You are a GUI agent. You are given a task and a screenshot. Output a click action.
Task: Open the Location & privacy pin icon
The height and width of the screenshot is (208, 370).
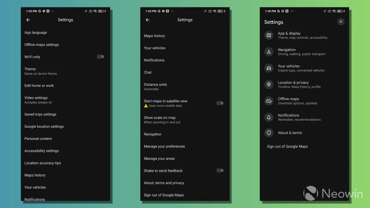pos(269,84)
